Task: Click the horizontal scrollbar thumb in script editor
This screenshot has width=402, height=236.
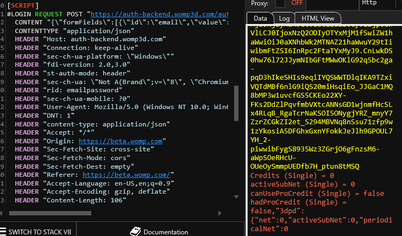Action: click(x=50, y=213)
